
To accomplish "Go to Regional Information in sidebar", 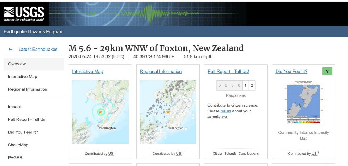I will (28, 89).
